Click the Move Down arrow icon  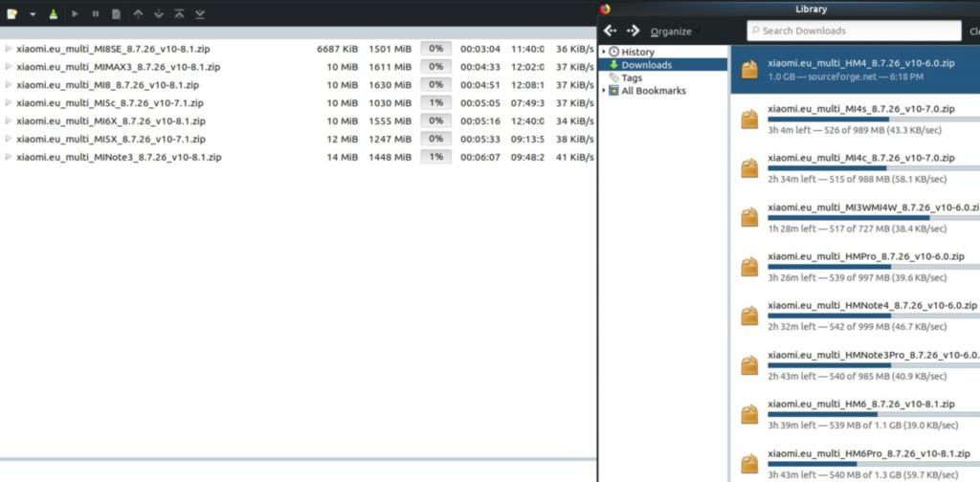(159, 13)
